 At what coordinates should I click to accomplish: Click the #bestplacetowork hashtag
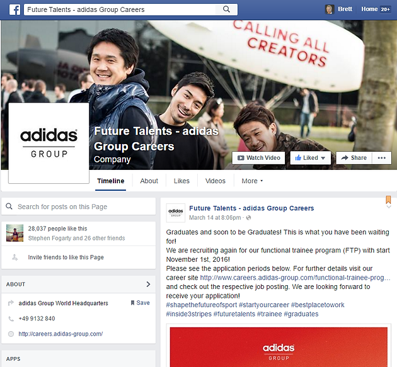tap(318, 305)
